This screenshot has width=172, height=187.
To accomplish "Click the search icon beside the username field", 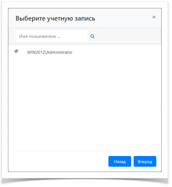I will coord(92,36).
